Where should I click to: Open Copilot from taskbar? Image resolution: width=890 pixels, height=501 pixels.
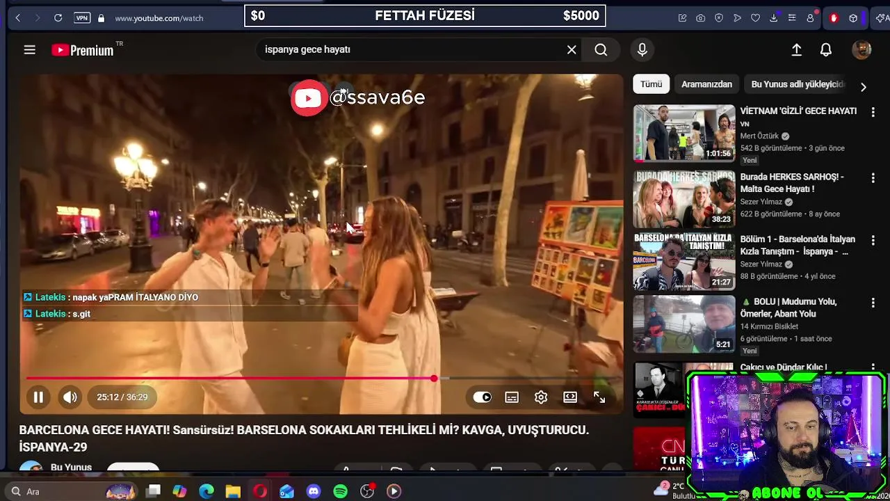pos(180,491)
